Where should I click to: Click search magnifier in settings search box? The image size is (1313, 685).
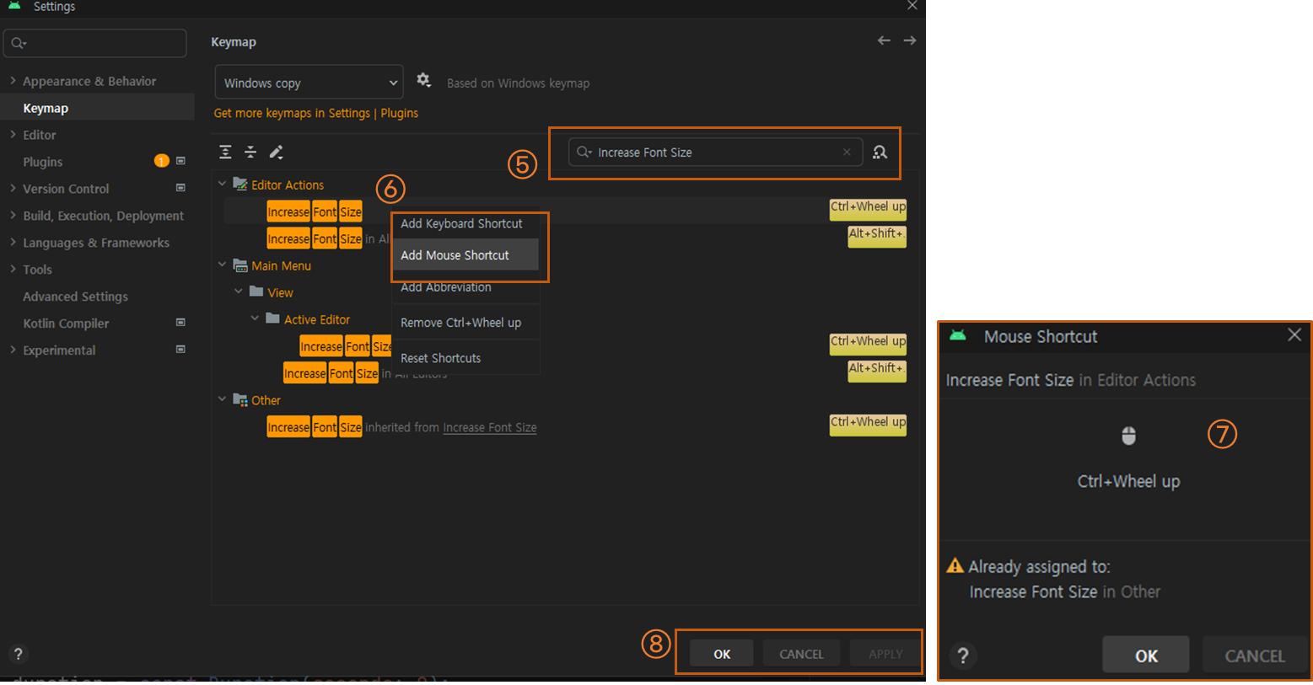(19, 43)
